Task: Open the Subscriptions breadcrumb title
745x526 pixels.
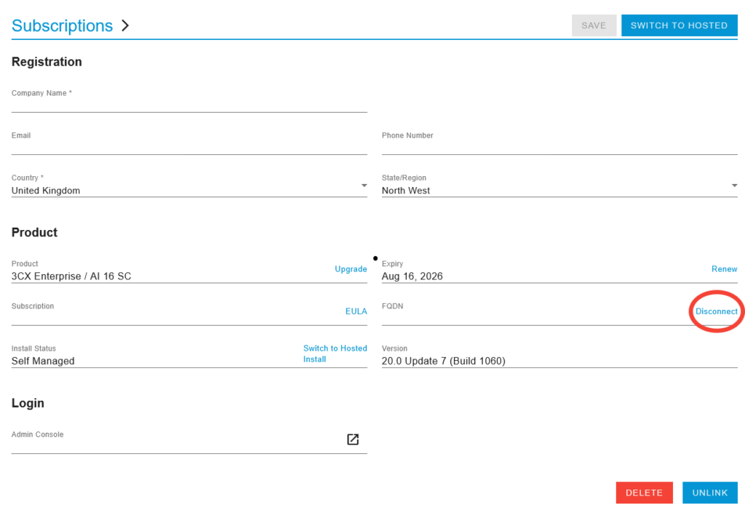Action: tap(62, 25)
